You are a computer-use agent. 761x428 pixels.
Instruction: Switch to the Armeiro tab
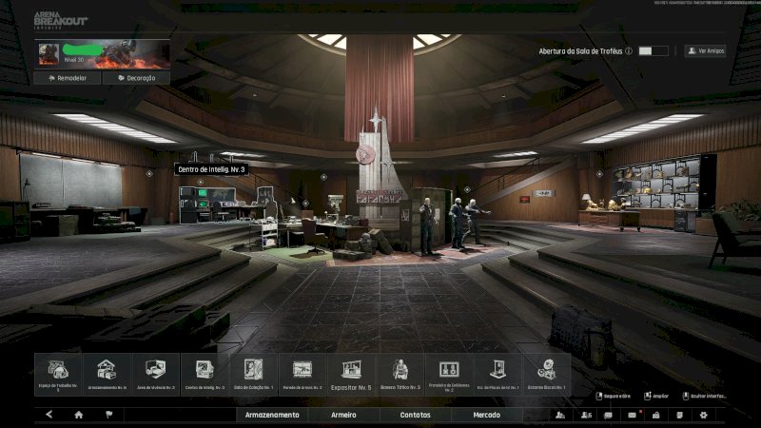pos(343,415)
